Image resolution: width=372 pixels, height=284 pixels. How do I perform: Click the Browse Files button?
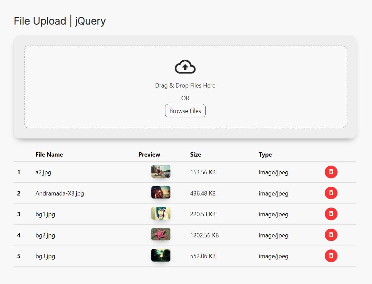click(185, 111)
